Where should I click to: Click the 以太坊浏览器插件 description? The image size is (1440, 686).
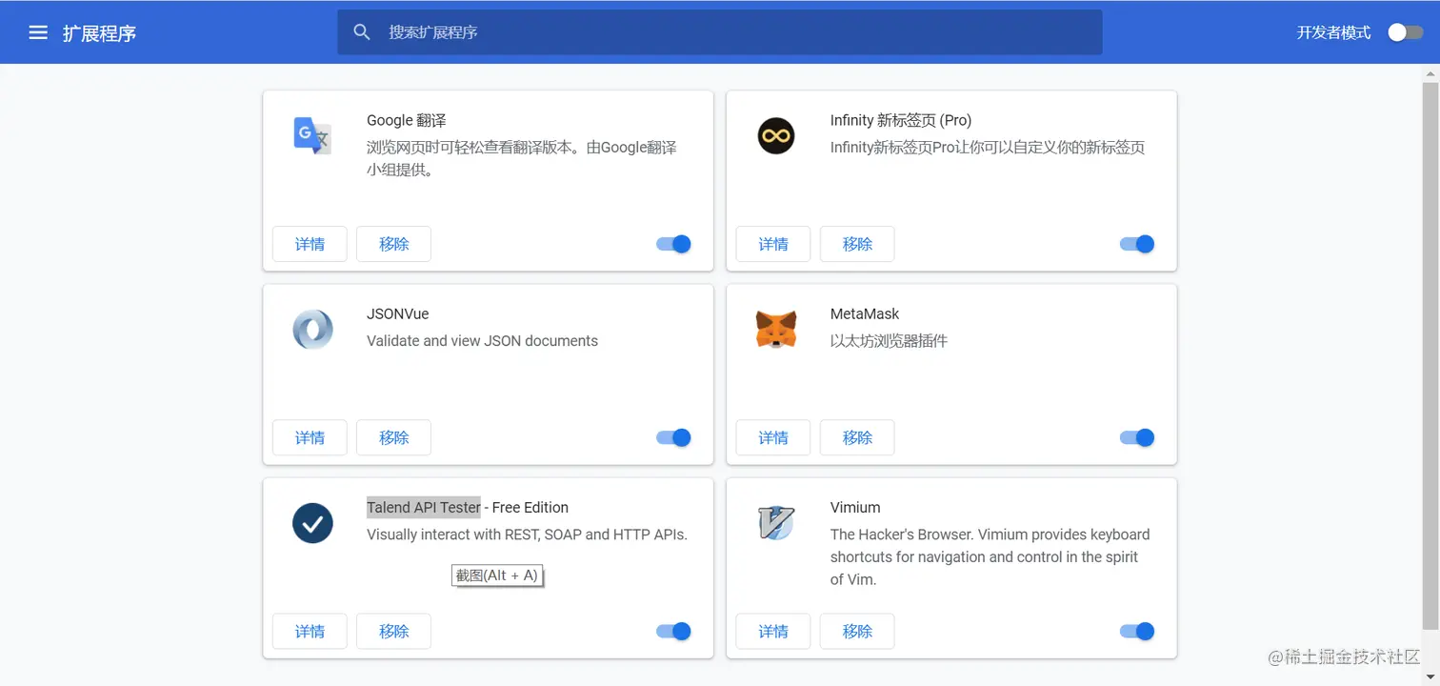click(x=889, y=340)
